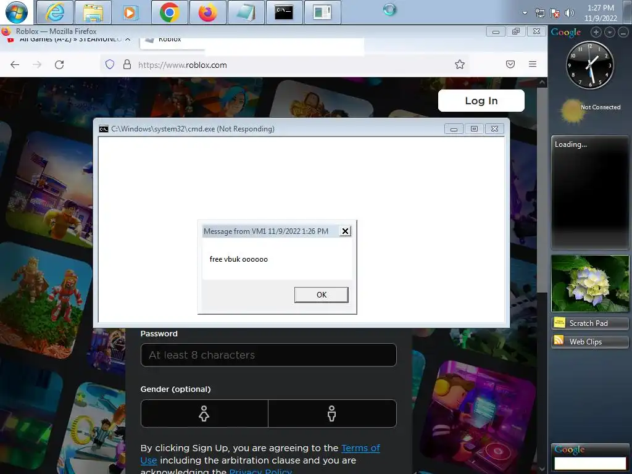This screenshot has height=474, width=632.
Task: Open the Scratch Pad gadget
Action: point(590,323)
